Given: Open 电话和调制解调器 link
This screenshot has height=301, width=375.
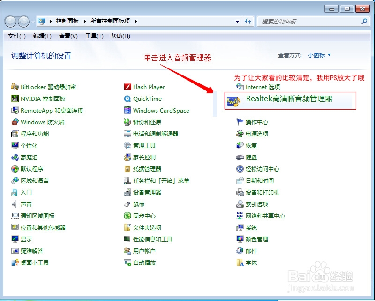Looking at the screenshot, I should pos(156,134).
